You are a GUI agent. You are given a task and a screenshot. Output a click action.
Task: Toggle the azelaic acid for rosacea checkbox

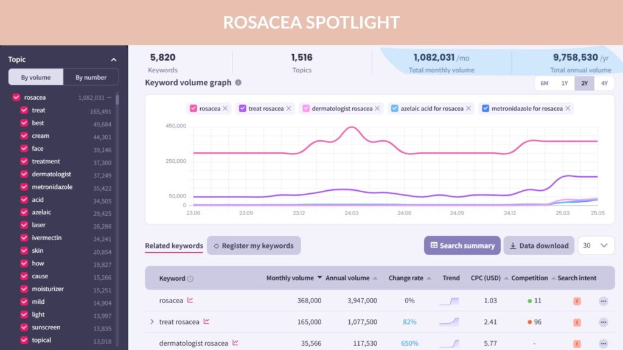(394, 108)
